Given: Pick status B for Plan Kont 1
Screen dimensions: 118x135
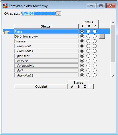Looking at the screenshot, I should (x=88, y=51).
